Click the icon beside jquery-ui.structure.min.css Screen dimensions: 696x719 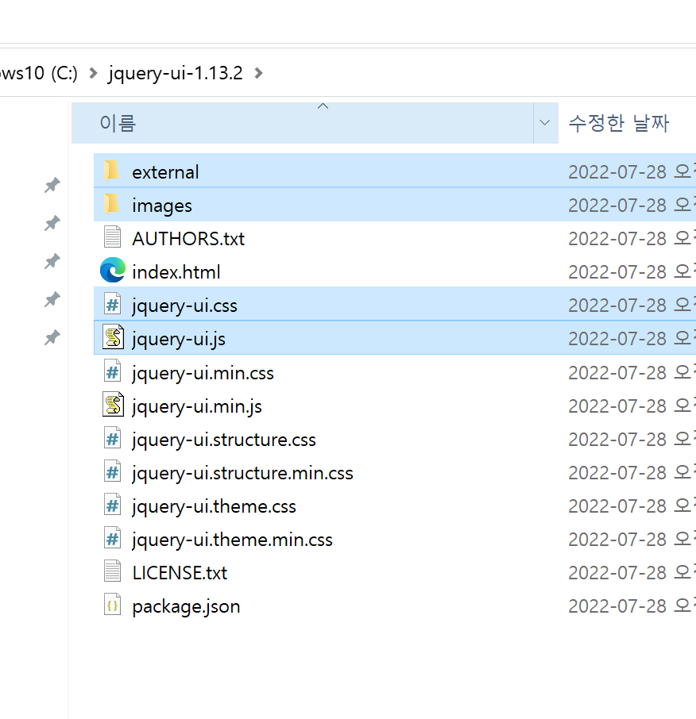click(x=113, y=471)
